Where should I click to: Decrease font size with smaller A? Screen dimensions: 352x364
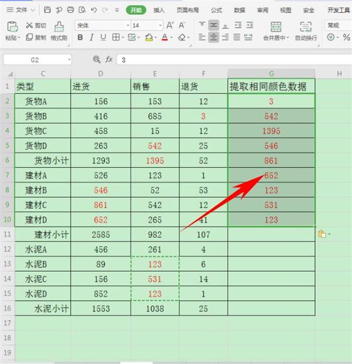point(182,25)
